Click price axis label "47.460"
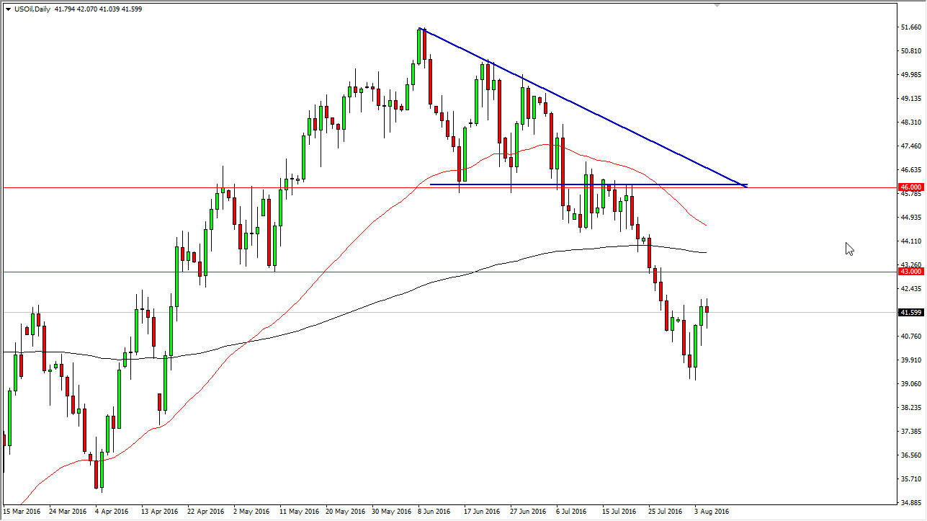This screenshot has width=927, height=521. [x=911, y=146]
